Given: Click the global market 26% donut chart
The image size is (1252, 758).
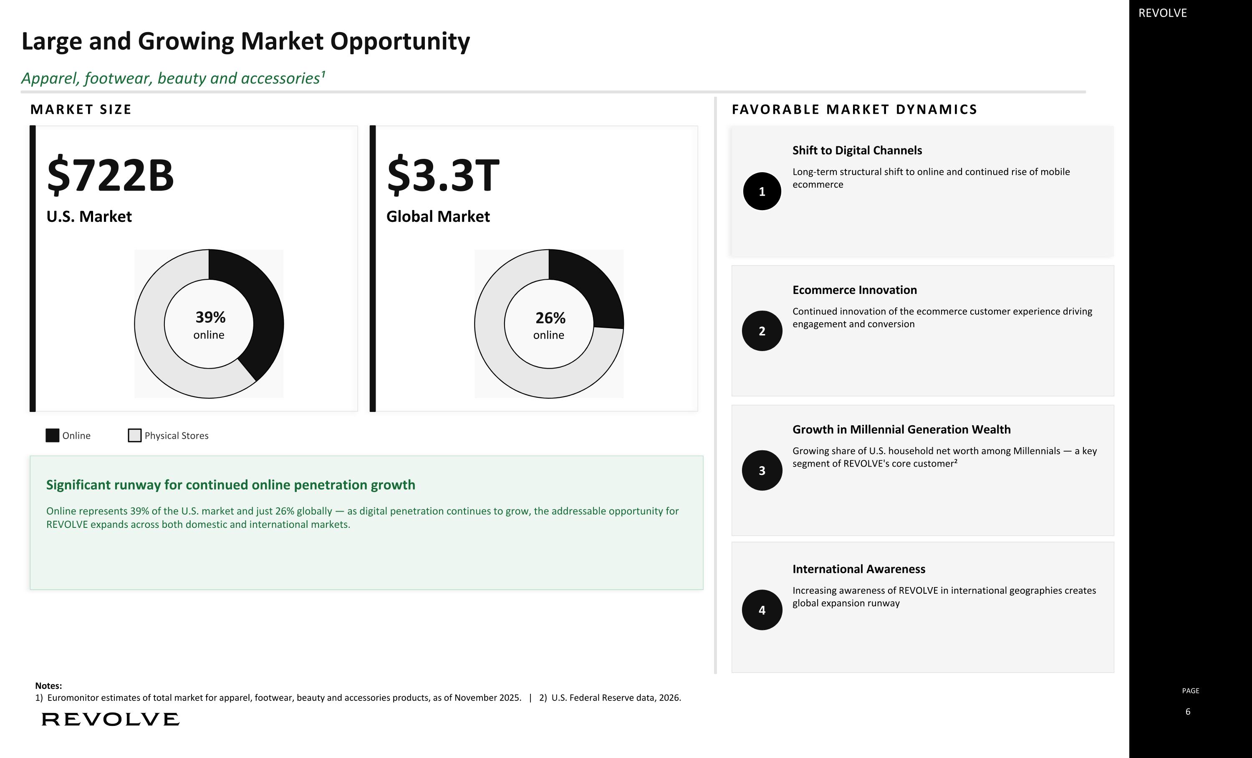Looking at the screenshot, I should [549, 324].
